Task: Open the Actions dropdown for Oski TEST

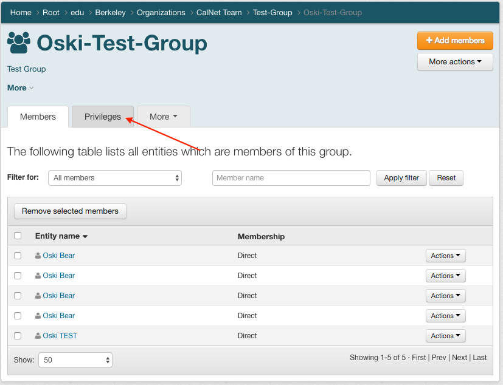Action: [446, 336]
